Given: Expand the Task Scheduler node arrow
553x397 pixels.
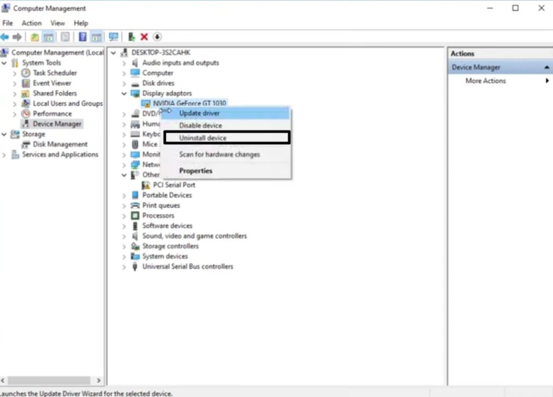Looking at the screenshot, I should [15, 73].
